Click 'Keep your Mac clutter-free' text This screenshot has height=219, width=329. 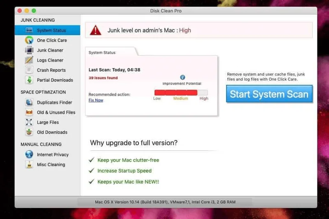tap(128, 160)
